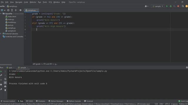The height and width of the screenshot is (105, 188).
Task: Open the VCS menu
Action: point(50,2)
